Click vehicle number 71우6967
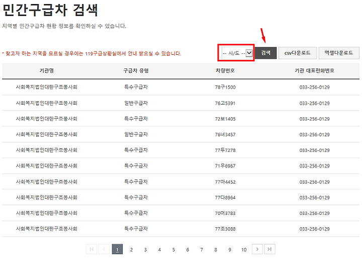The height and width of the screenshot is (259, 362). click(225, 166)
